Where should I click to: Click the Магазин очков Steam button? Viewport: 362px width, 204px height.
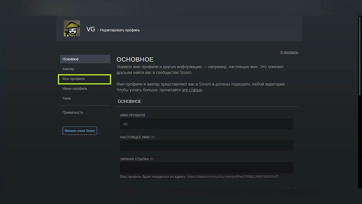click(x=80, y=131)
